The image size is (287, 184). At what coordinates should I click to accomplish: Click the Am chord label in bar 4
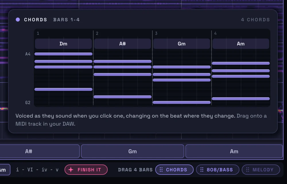point(241,44)
